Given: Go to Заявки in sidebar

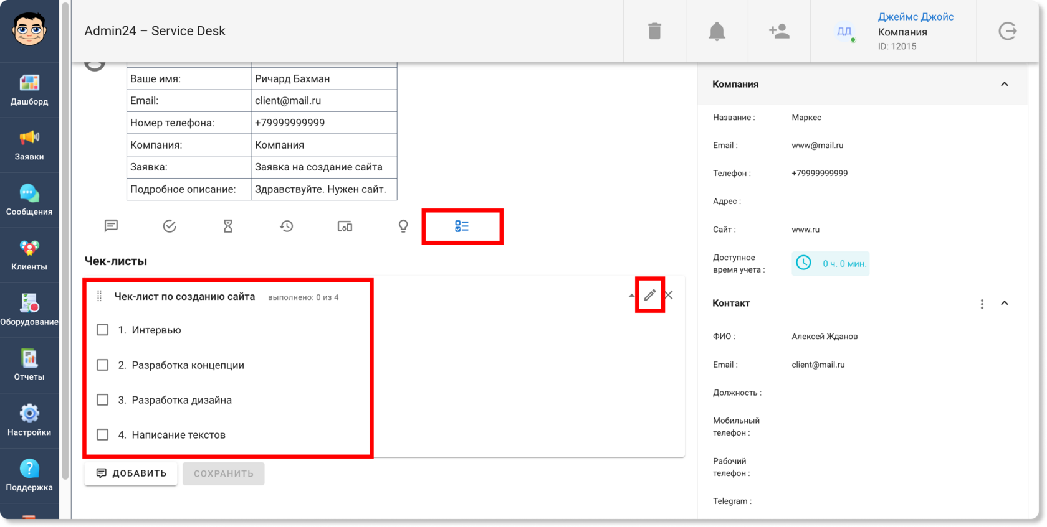Looking at the screenshot, I should [29, 145].
